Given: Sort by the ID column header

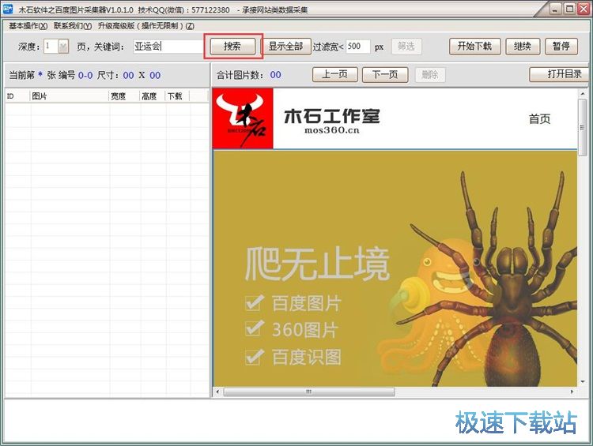Looking at the screenshot, I should tap(17, 96).
